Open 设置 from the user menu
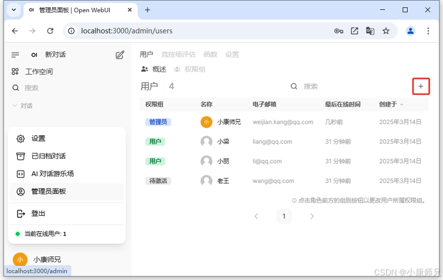 click(x=67, y=138)
